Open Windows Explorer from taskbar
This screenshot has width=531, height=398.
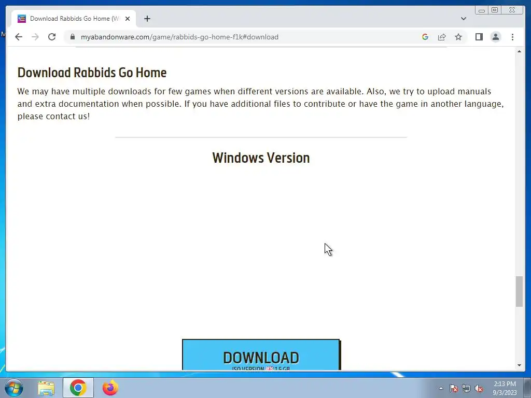tap(46, 388)
